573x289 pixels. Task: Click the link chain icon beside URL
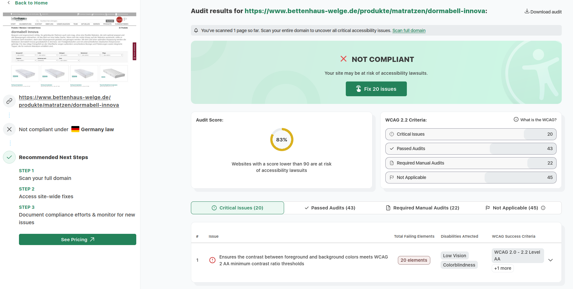click(9, 101)
